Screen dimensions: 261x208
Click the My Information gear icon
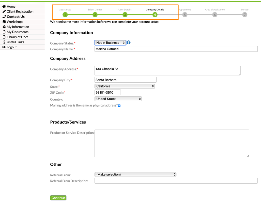pos(4,27)
